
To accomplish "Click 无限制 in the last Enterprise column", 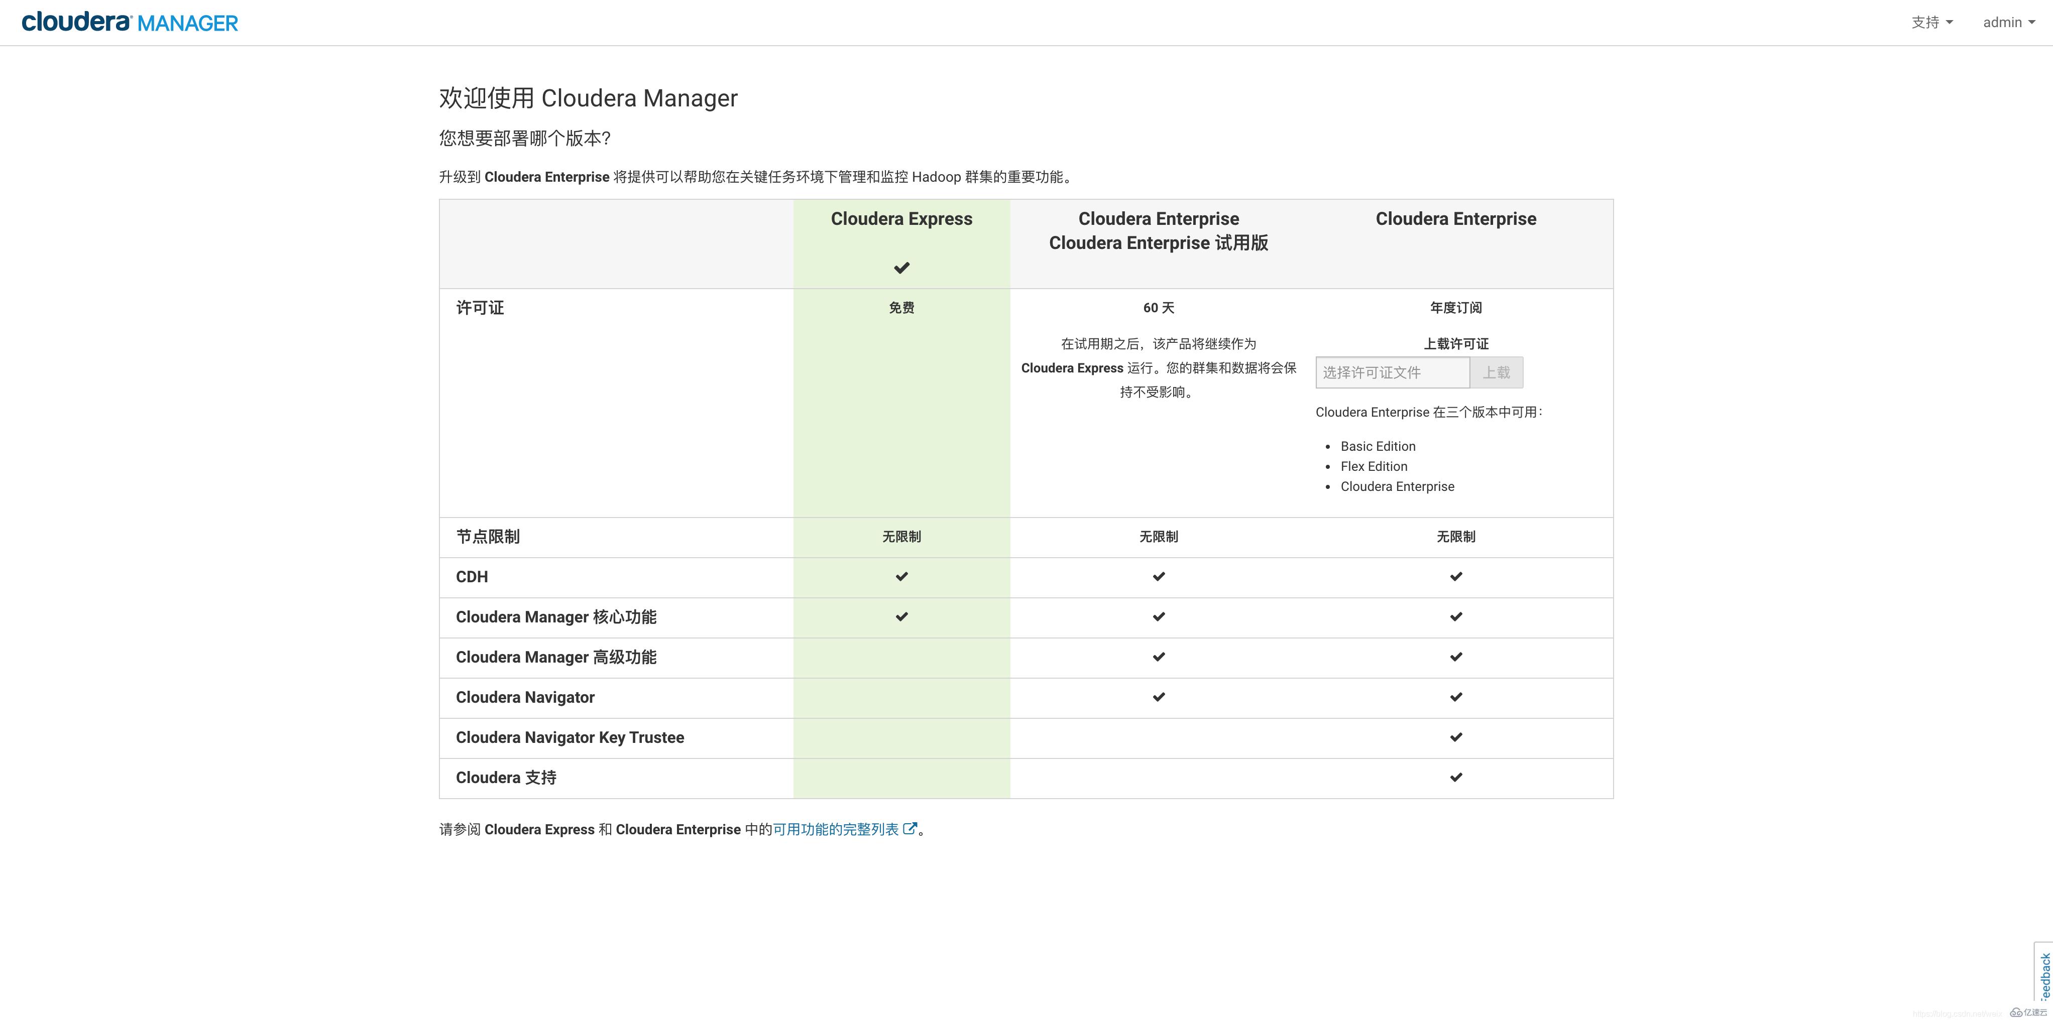I will [1456, 537].
